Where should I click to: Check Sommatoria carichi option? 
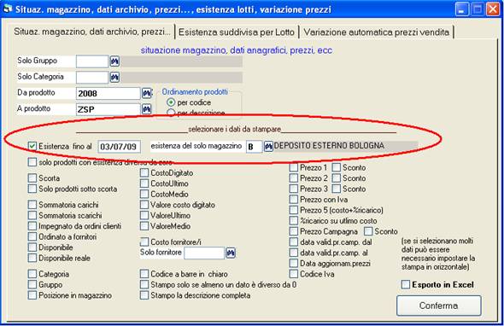pyautogui.click(x=32, y=205)
